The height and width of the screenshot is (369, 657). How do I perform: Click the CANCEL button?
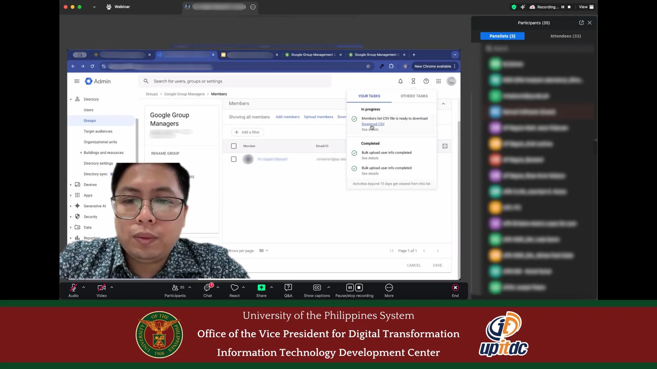(x=414, y=265)
